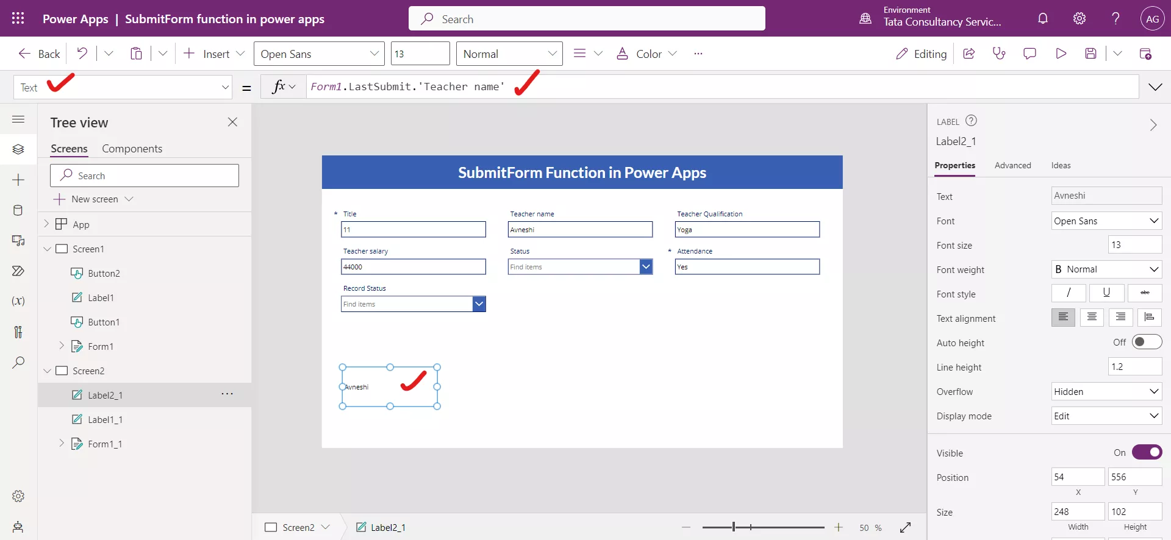Toggle the Visible switch
The height and width of the screenshot is (540, 1171).
pyautogui.click(x=1147, y=452)
